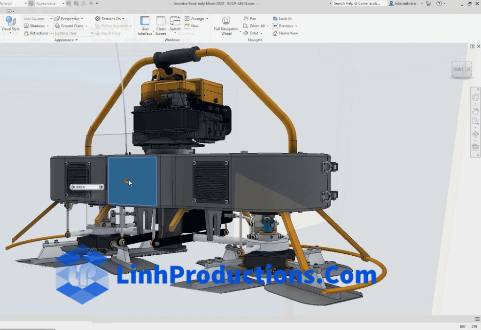Click the zoom icon in navigation bar
This screenshot has height=330, width=481.
(475, 121)
